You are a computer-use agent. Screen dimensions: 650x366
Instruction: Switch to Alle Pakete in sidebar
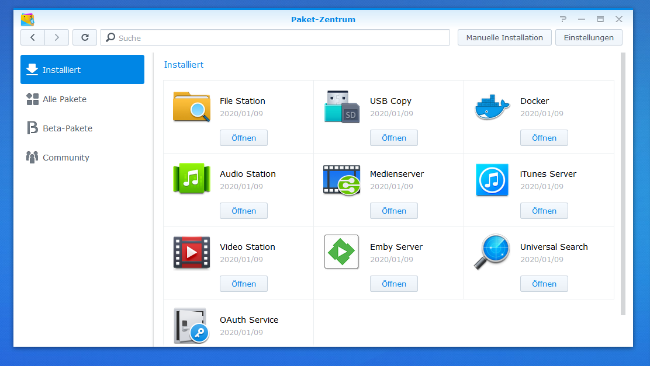(x=82, y=99)
